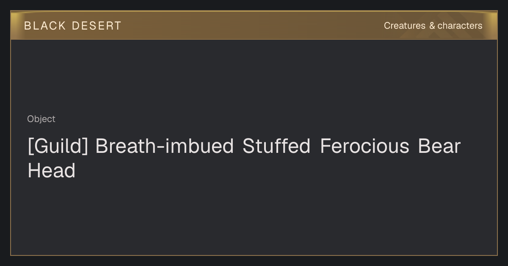Click the word DESERT in header

point(97,26)
